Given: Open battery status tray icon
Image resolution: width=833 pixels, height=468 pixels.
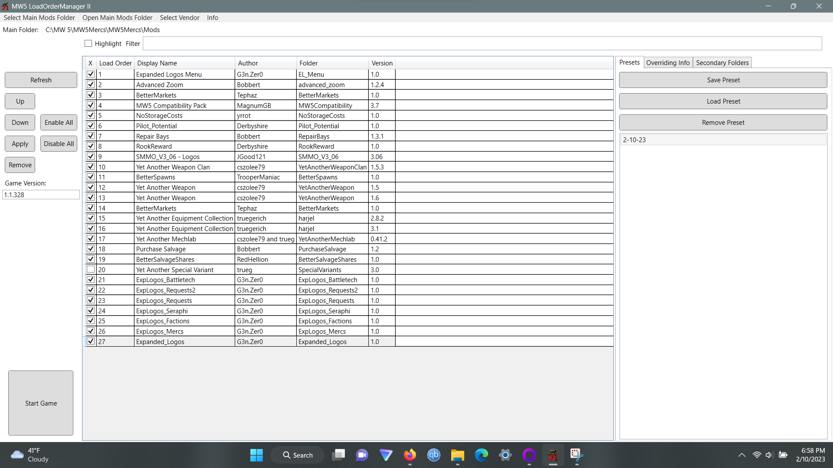Looking at the screenshot, I should point(783,455).
